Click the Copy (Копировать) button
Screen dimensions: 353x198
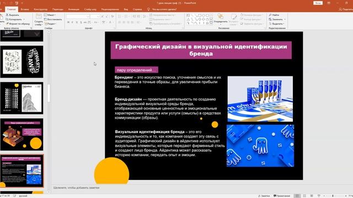point(14,19)
